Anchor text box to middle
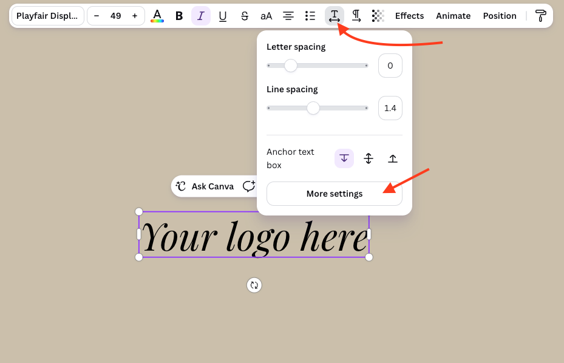The width and height of the screenshot is (564, 363). (369, 158)
